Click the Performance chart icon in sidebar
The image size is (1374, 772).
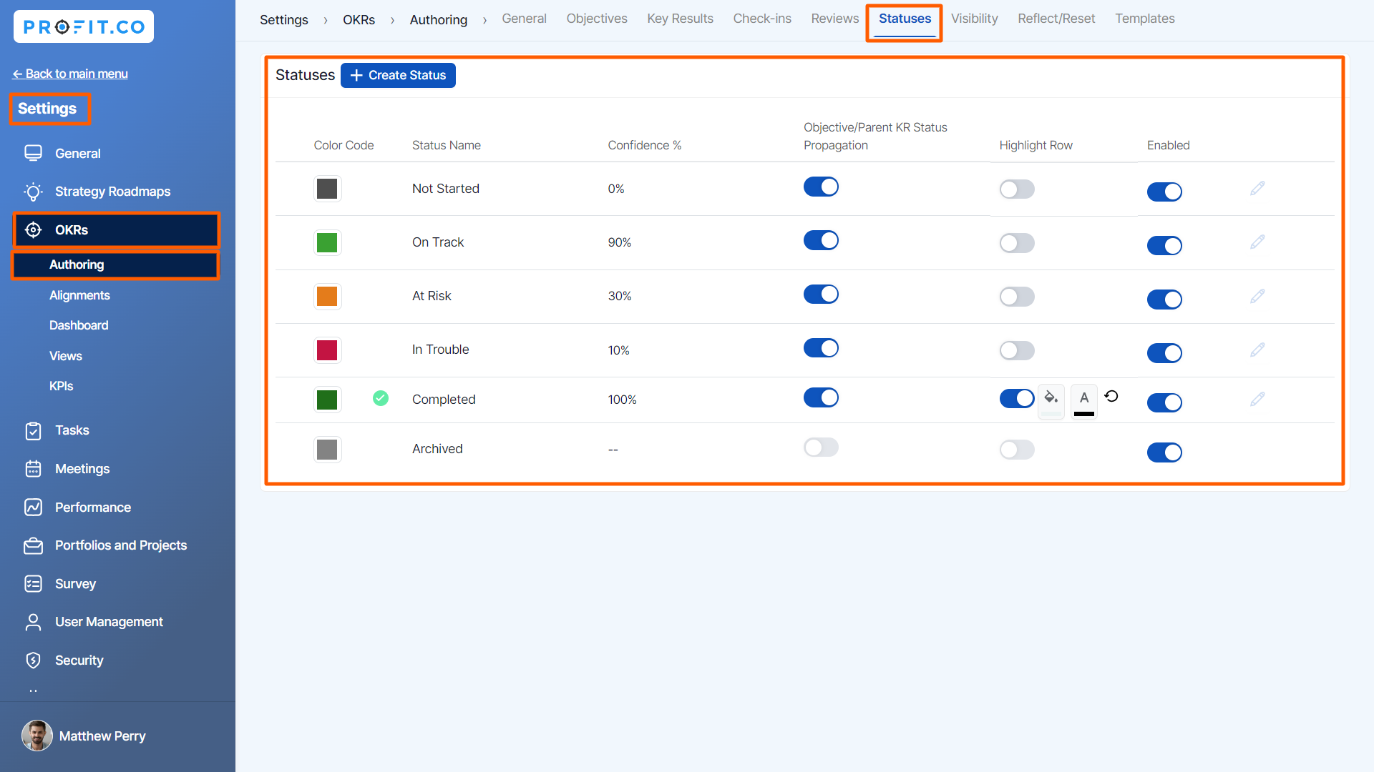click(x=33, y=508)
